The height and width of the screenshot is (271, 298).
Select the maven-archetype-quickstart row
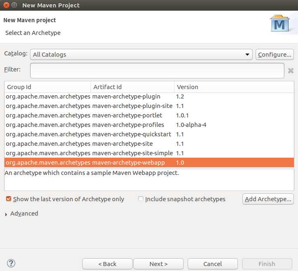[x=149, y=134]
